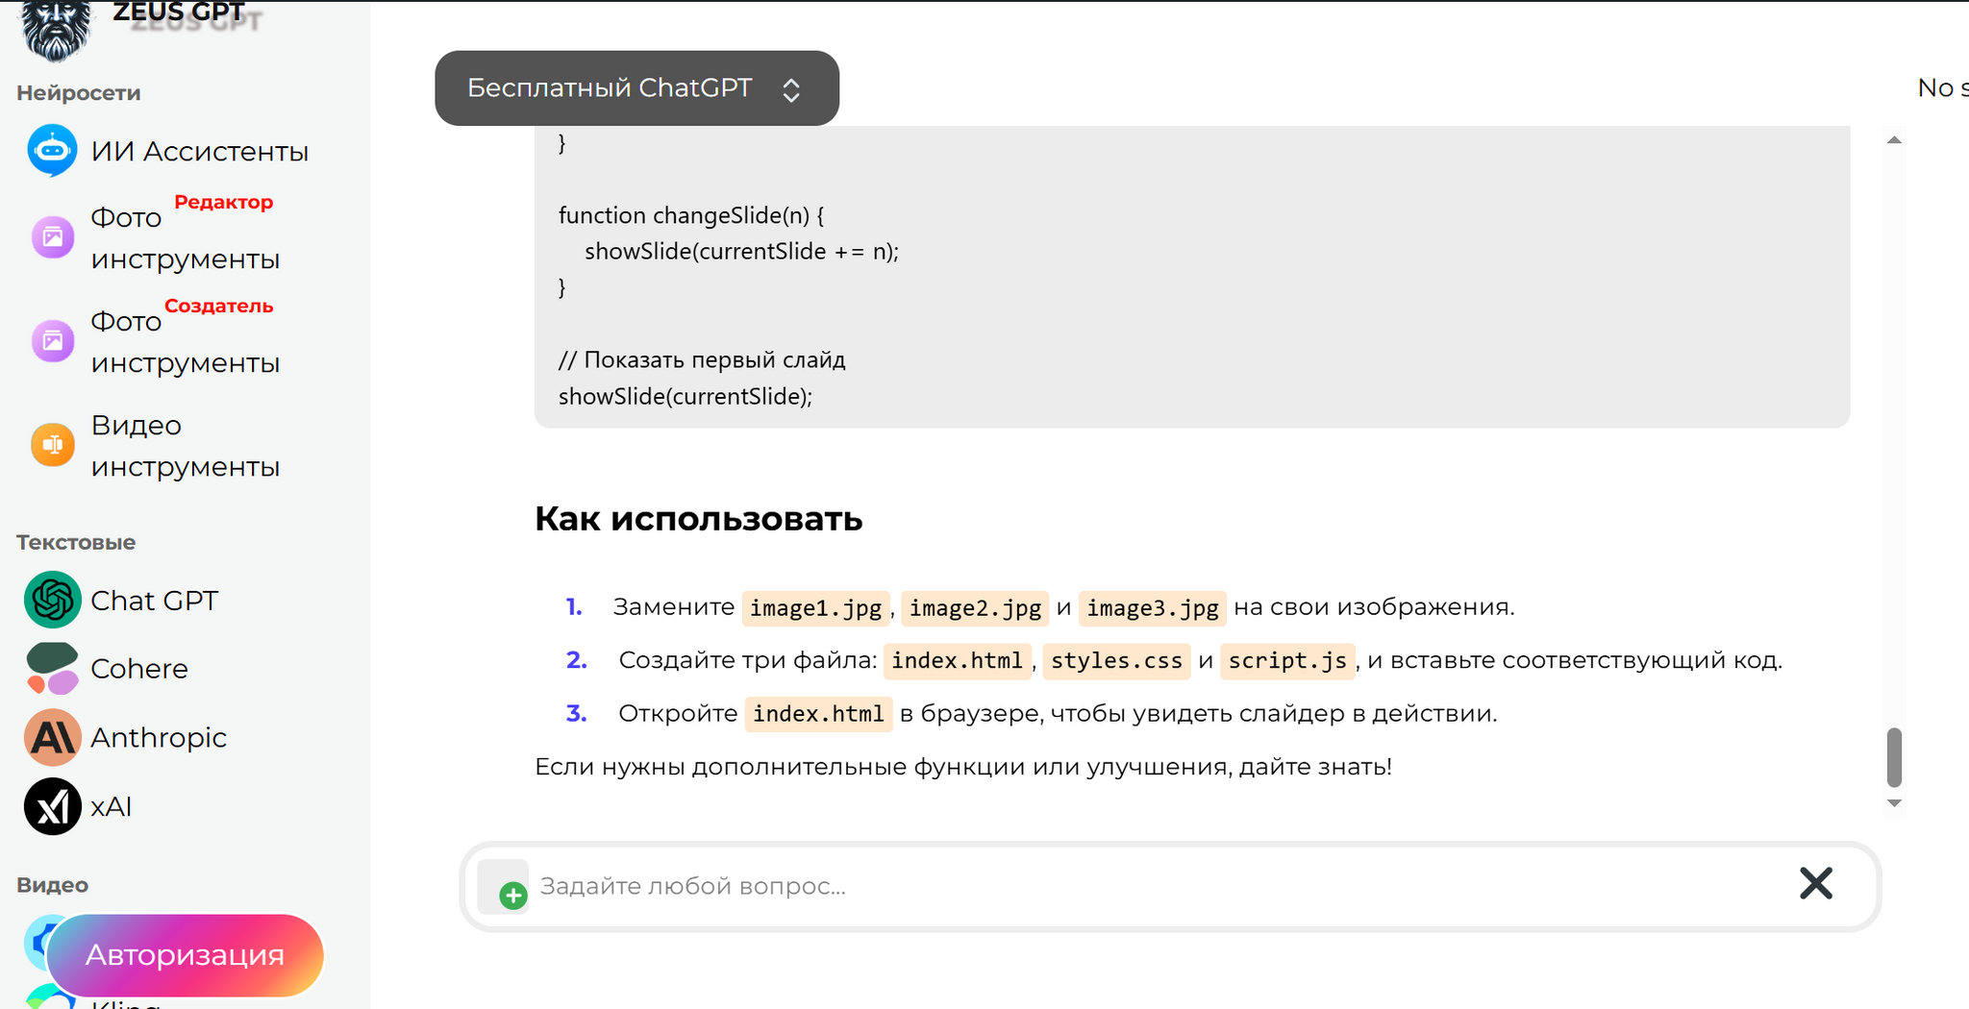Click the chat scrollbar up arrow
1969x1009 pixels.
pyautogui.click(x=1894, y=140)
